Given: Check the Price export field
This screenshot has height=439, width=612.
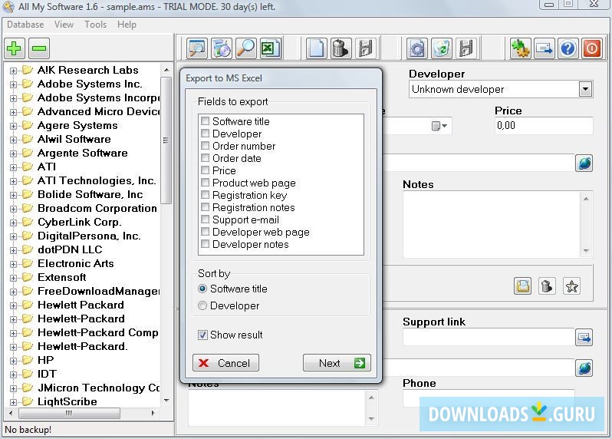Looking at the screenshot, I should click(x=205, y=170).
